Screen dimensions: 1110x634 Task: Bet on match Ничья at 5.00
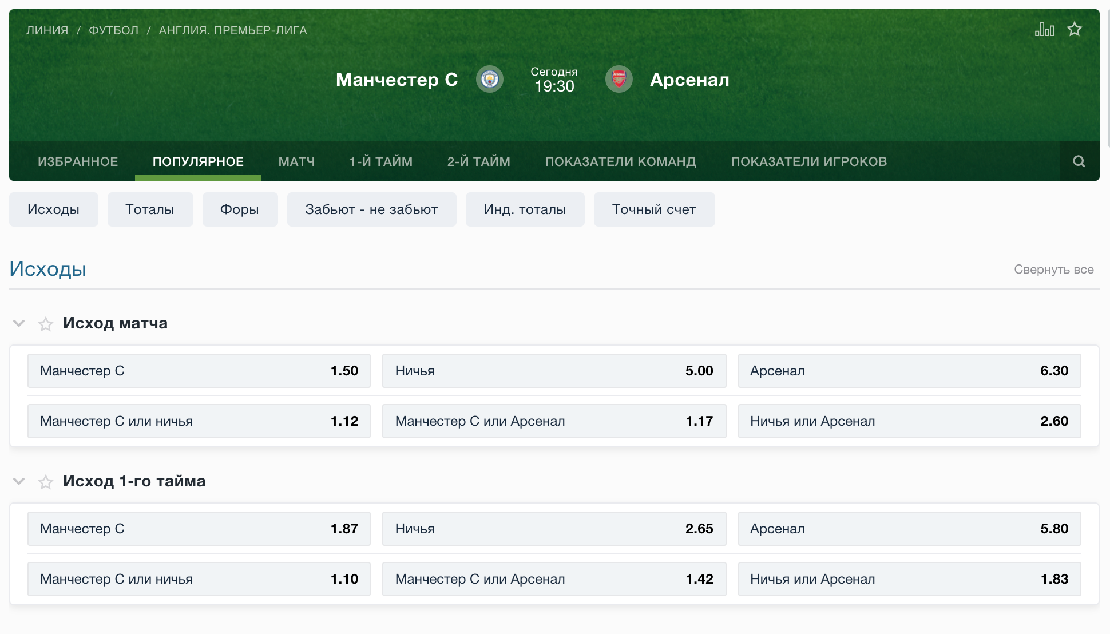pyautogui.click(x=554, y=371)
